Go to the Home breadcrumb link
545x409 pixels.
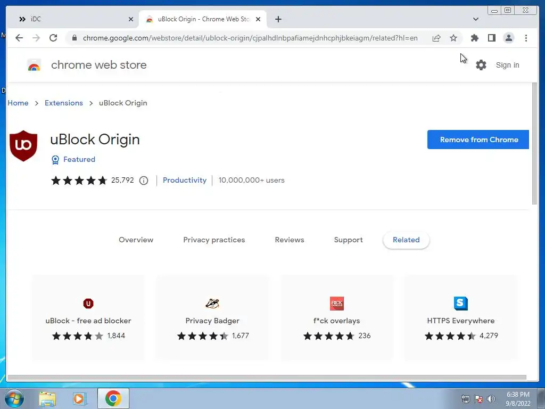click(x=18, y=103)
